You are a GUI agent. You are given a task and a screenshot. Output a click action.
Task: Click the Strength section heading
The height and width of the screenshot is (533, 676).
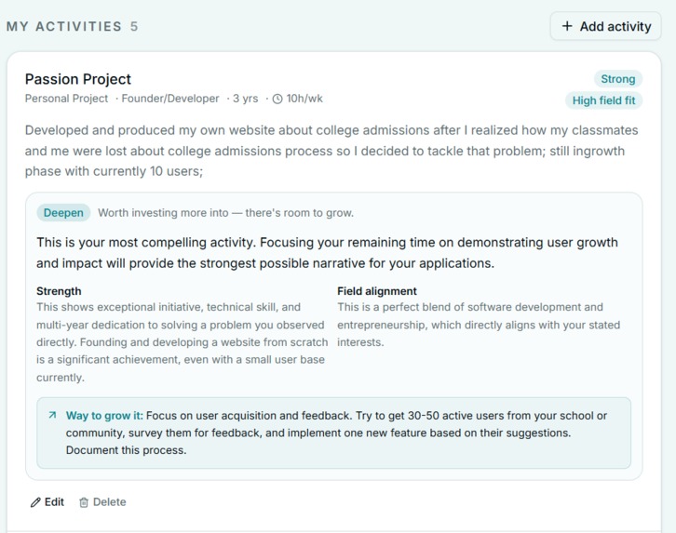point(59,291)
